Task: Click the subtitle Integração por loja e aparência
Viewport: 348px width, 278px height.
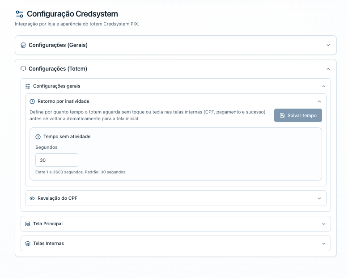Action: point(77,24)
